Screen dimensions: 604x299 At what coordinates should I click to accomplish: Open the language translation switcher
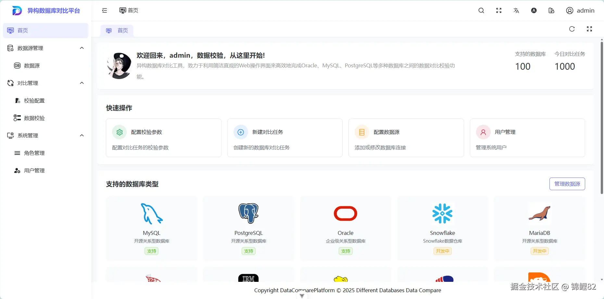coord(516,10)
